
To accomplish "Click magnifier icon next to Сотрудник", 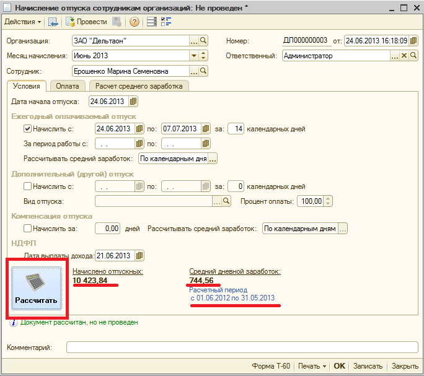I will click(x=203, y=71).
